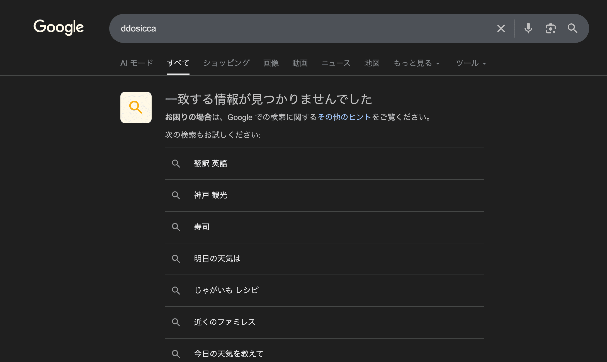
Task: Open the ニュース tab
Action: 336,63
